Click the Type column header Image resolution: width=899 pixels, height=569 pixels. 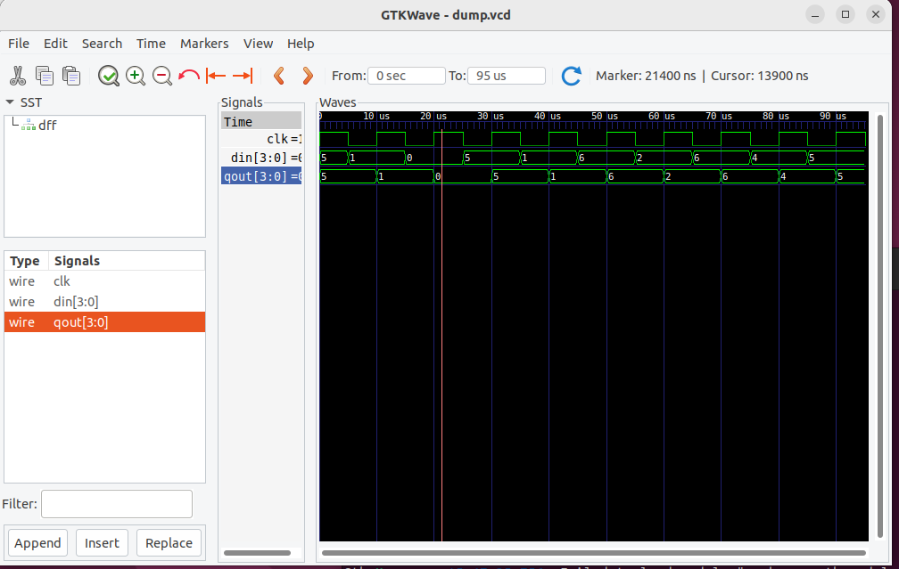pyautogui.click(x=27, y=261)
